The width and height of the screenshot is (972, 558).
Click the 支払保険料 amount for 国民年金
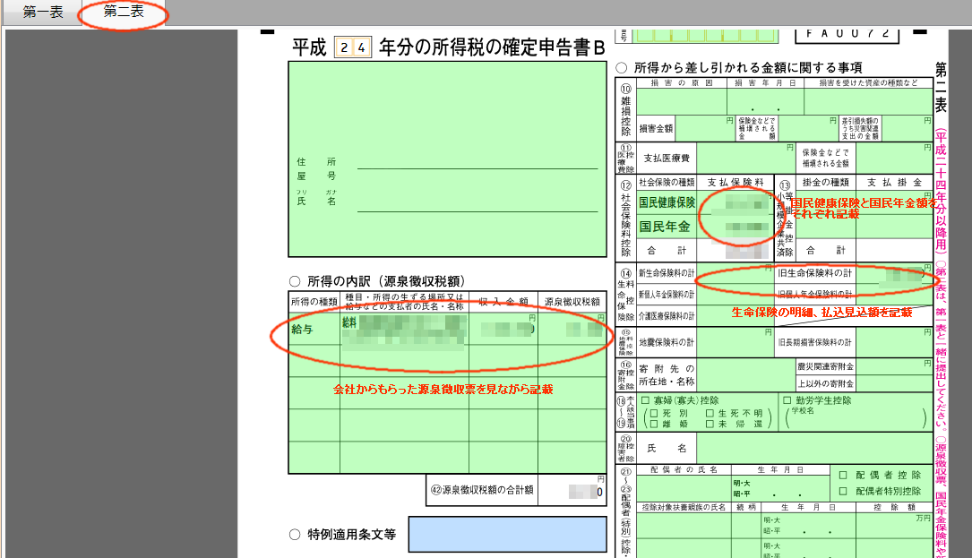coord(735,227)
